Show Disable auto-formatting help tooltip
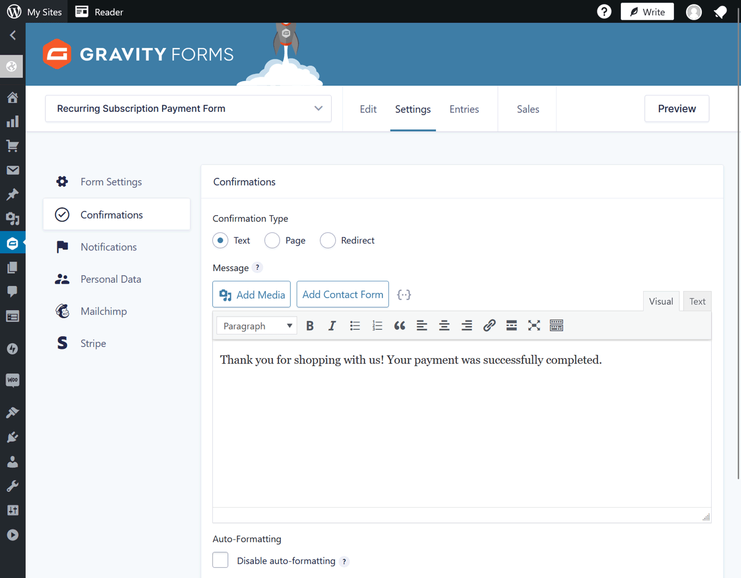Image resolution: width=741 pixels, height=578 pixels. tap(344, 561)
